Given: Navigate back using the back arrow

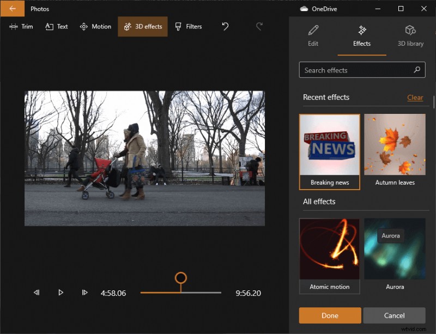Looking at the screenshot, I should point(12,8).
